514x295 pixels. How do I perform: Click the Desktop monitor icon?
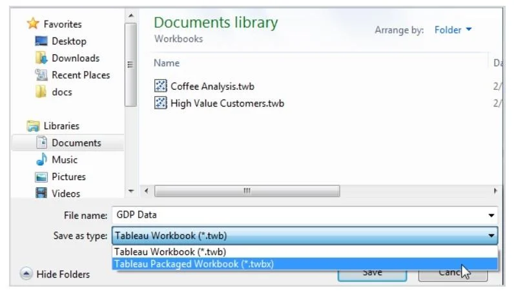point(41,41)
